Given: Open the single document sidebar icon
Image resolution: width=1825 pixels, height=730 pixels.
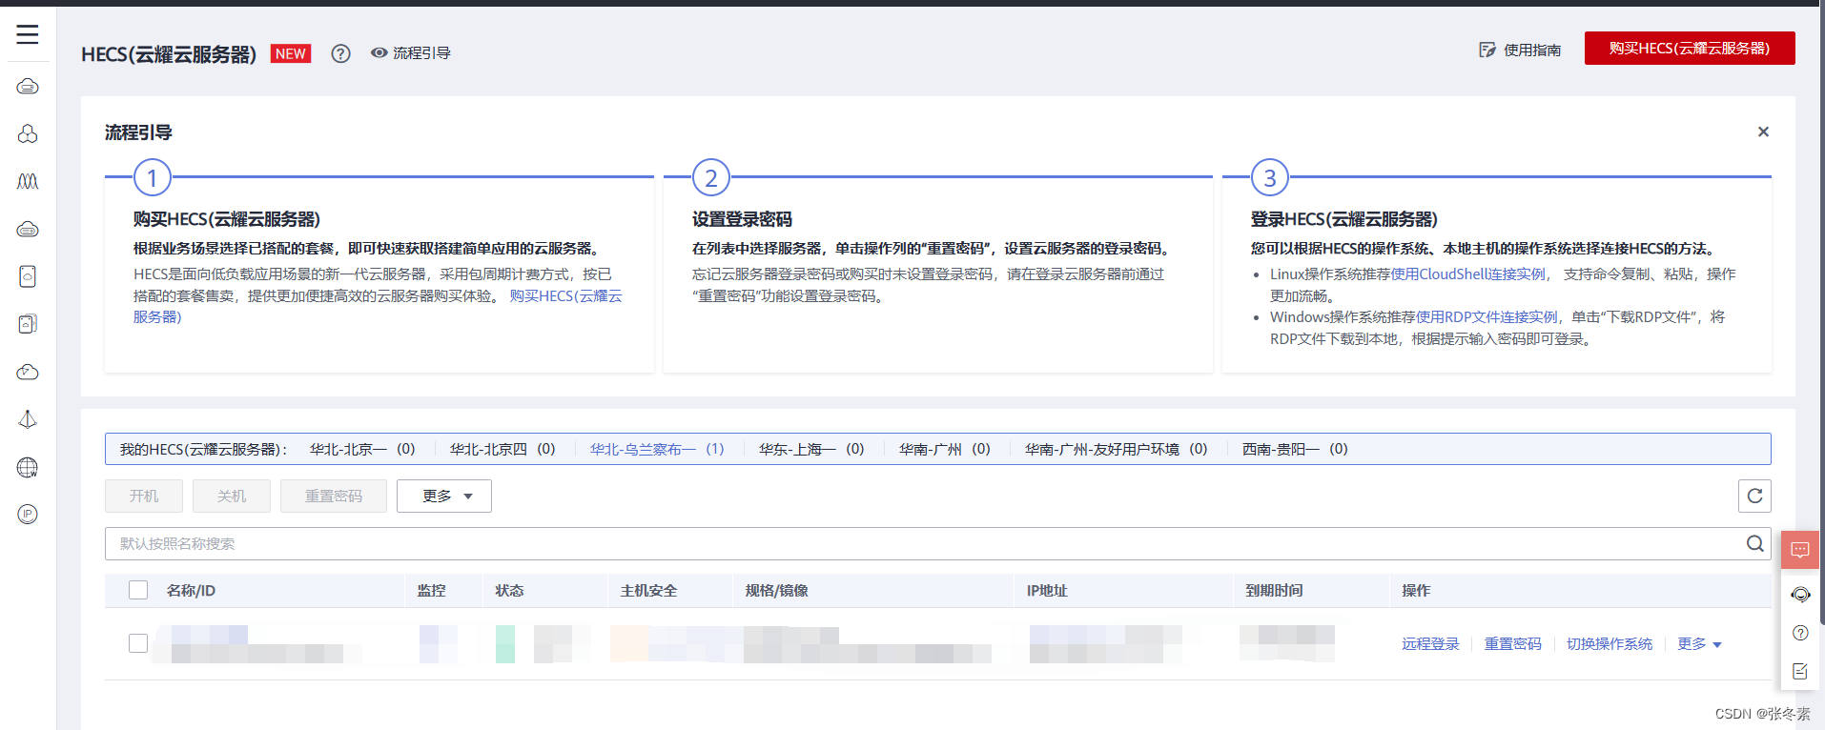Looking at the screenshot, I should pyautogui.click(x=28, y=276).
